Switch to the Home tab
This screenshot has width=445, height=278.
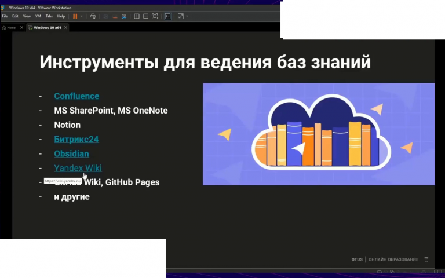(x=12, y=28)
